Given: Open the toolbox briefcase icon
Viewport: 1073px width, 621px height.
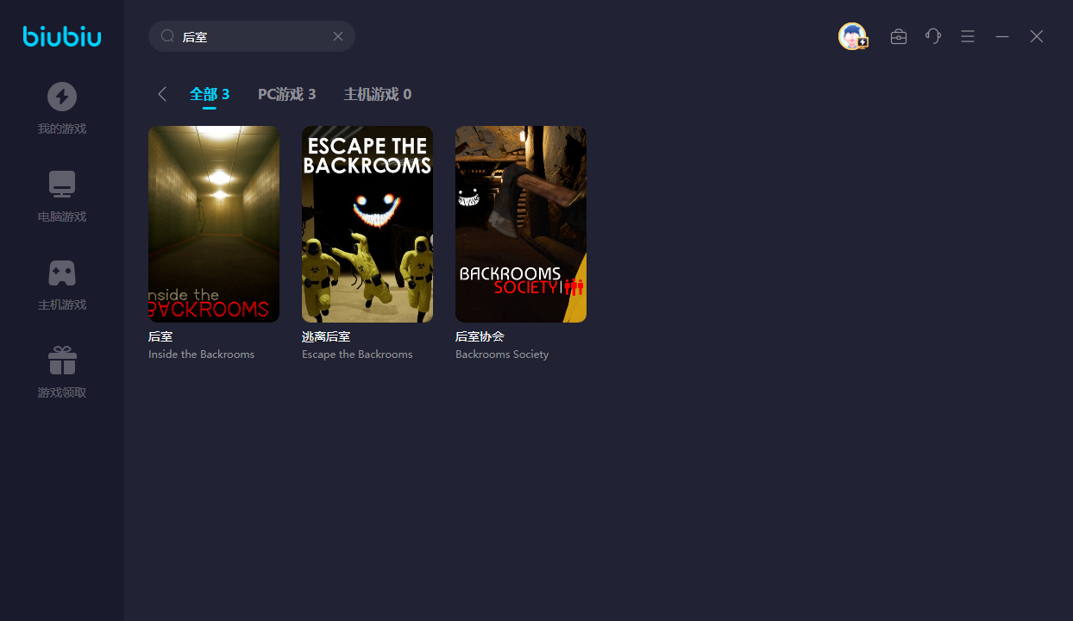Looking at the screenshot, I should pos(899,36).
